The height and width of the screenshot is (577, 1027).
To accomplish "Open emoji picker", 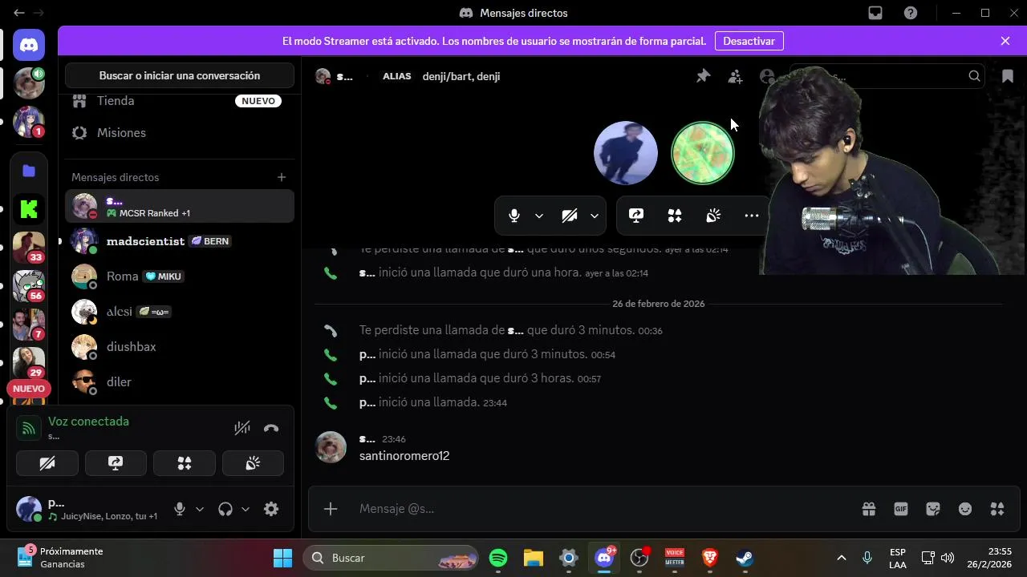I will [965, 509].
